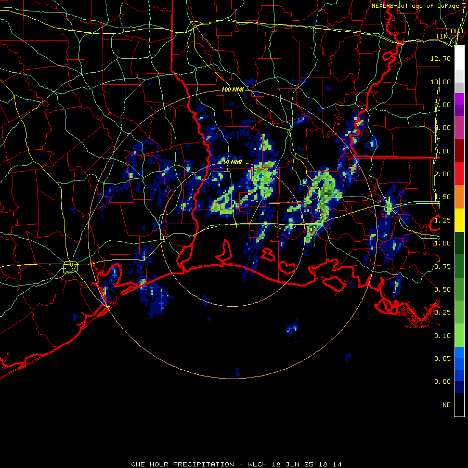Click the "1.00" scale label
The image size is (468, 468).
pyautogui.click(x=443, y=243)
